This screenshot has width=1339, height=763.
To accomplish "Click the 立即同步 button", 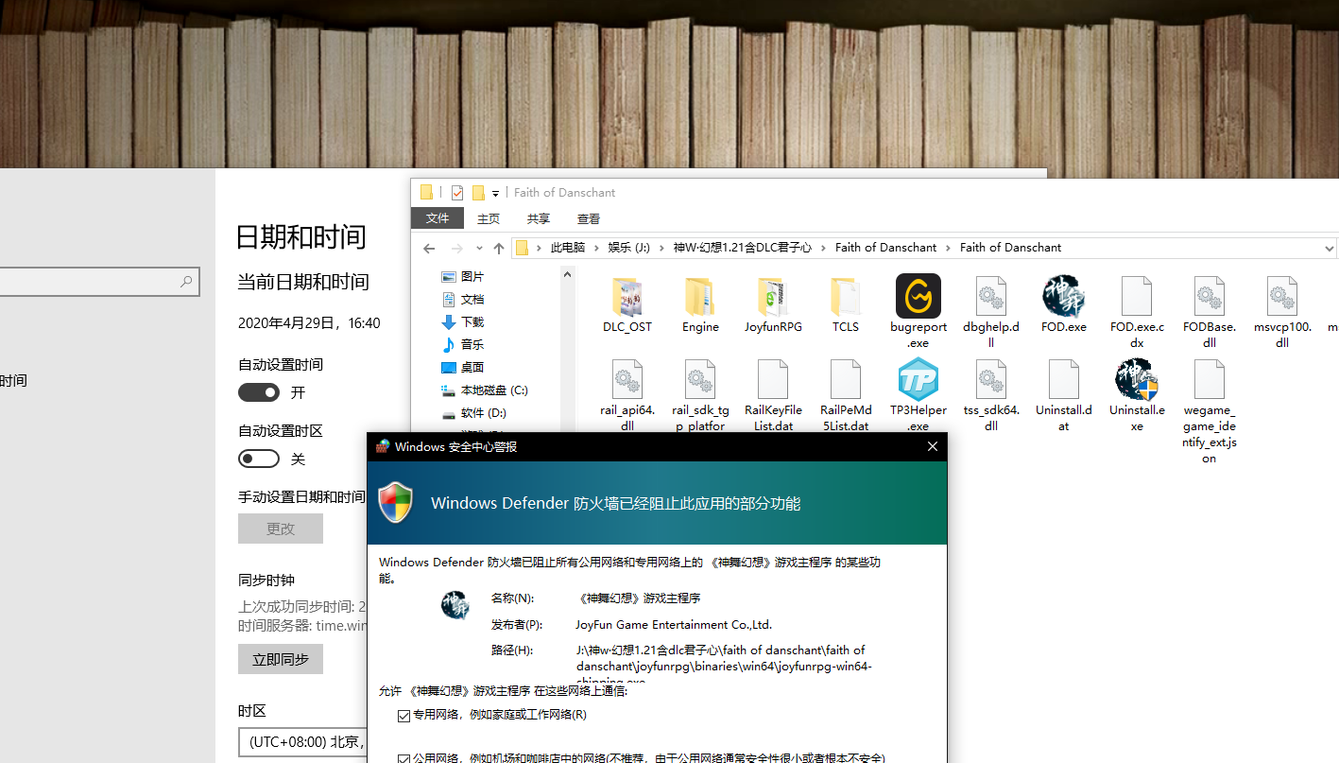I will [x=281, y=659].
